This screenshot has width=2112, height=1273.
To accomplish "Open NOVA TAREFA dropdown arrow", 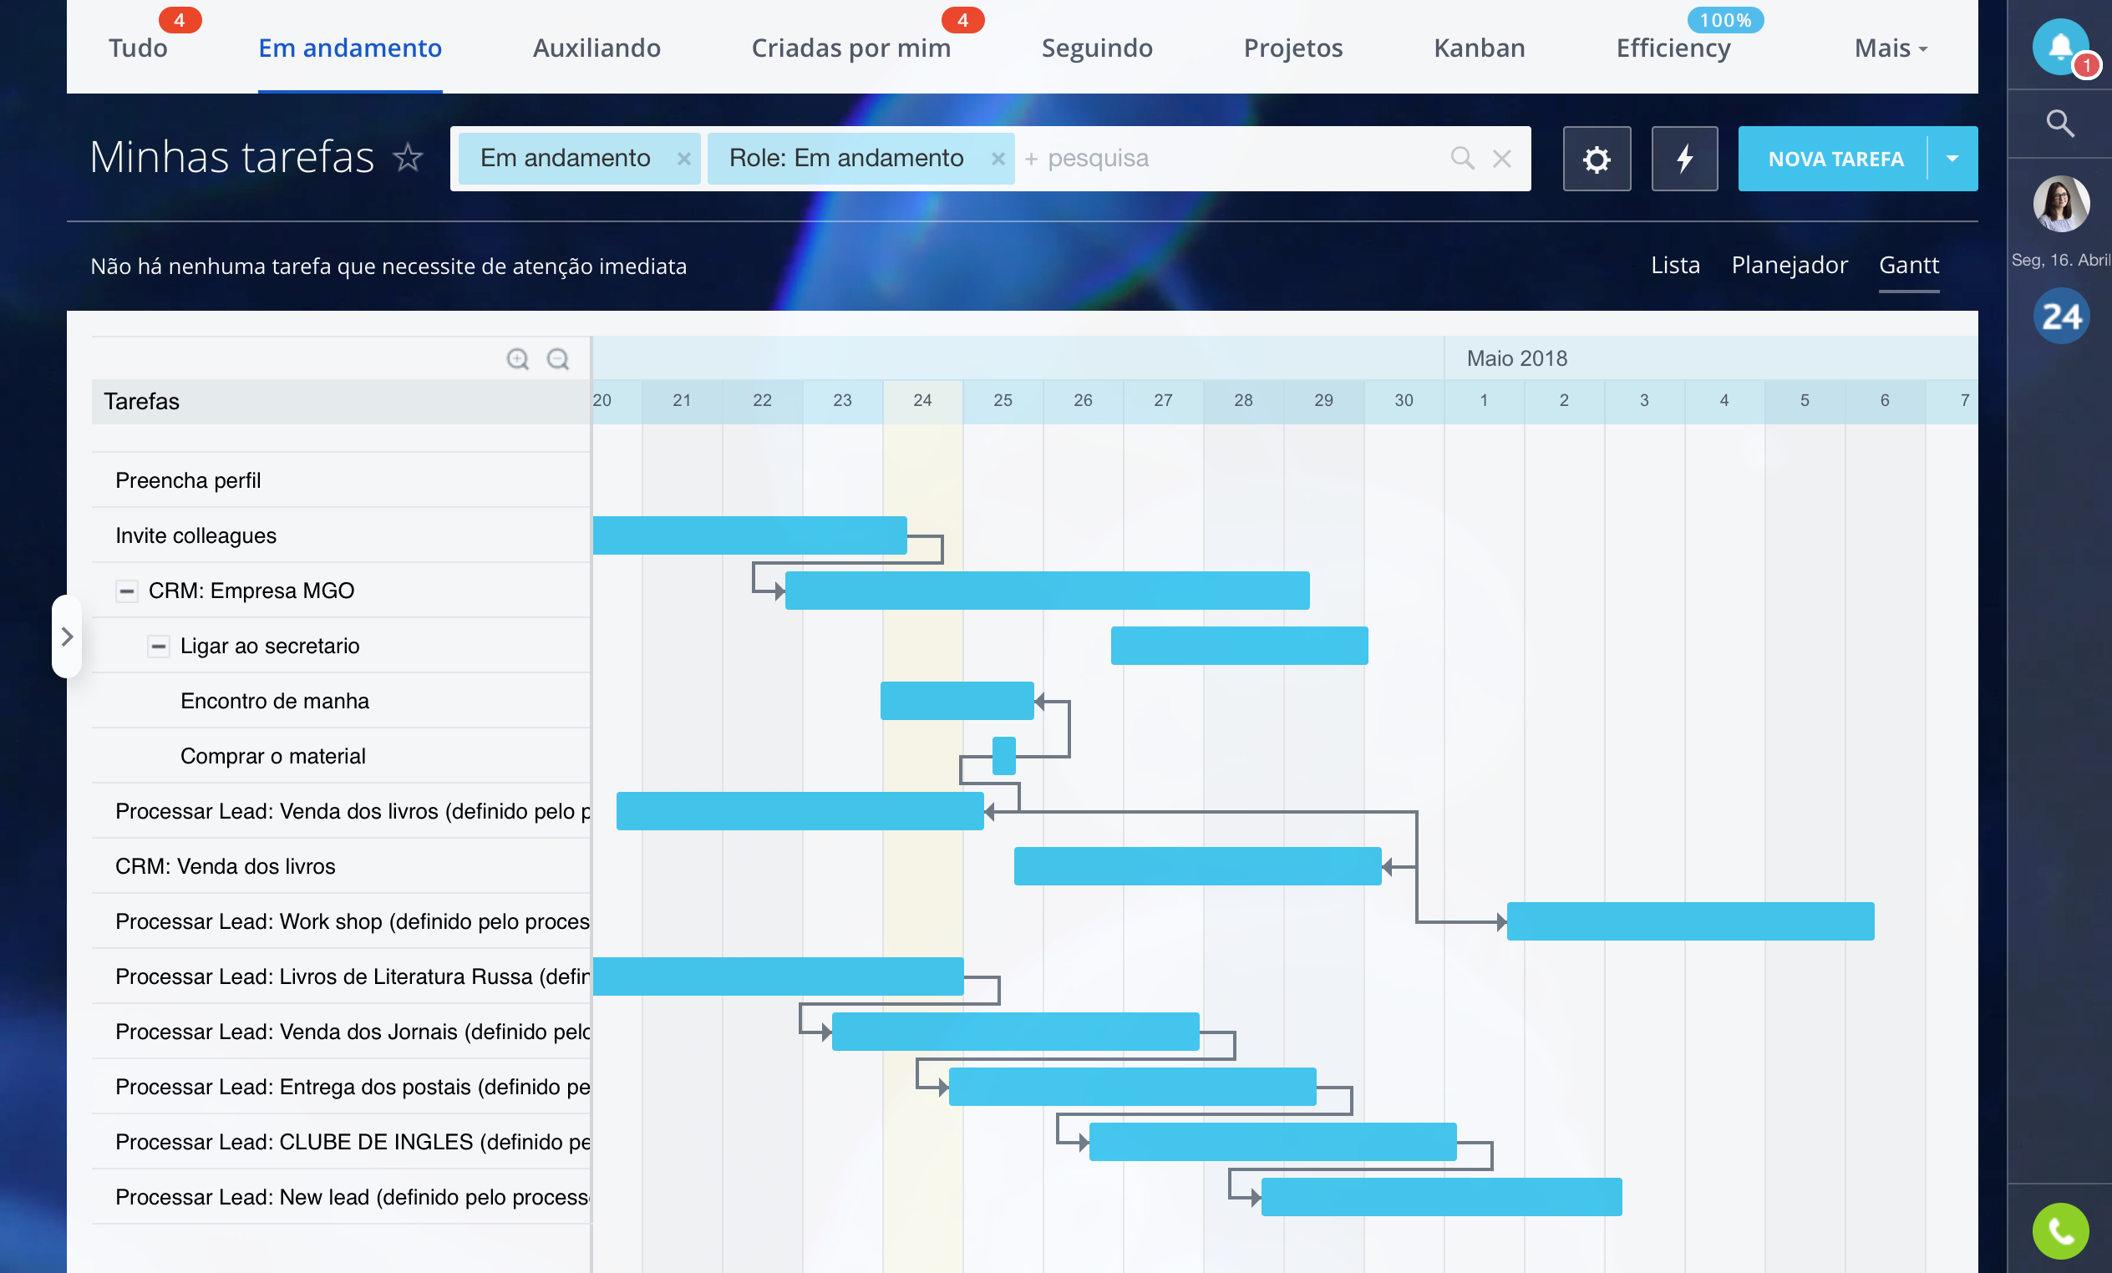I will (1952, 159).
